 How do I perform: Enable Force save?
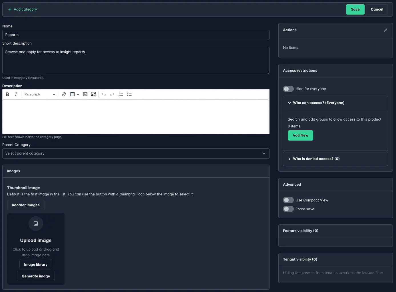pyautogui.click(x=288, y=209)
